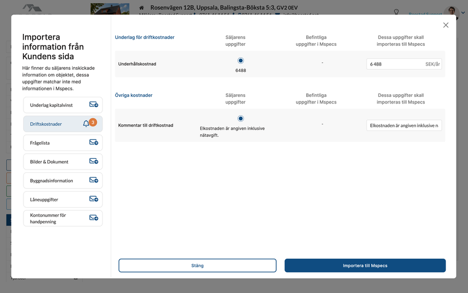Click the 'Importera information från Kundens sida' title

click(x=53, y=47)
